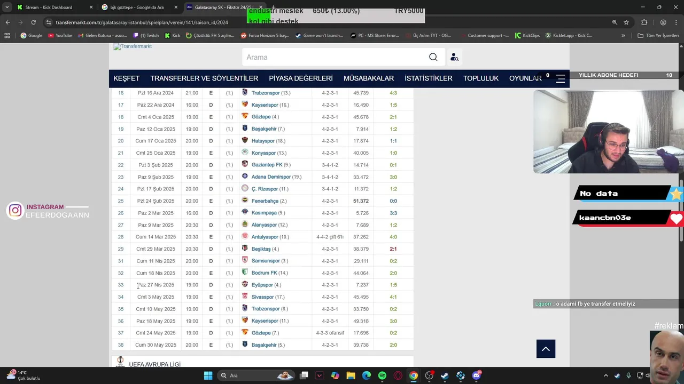Bookmark this page with the star icon
The height and width of the screenshot is (384, 684).
point(626,22)
